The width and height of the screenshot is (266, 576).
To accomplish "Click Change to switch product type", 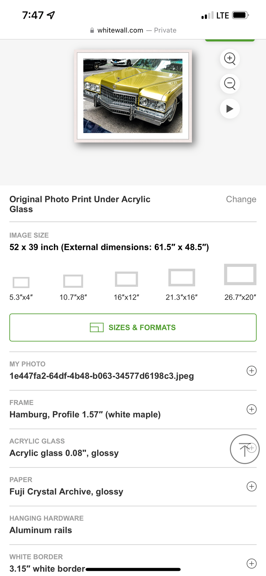I will (x=241, y=199).
